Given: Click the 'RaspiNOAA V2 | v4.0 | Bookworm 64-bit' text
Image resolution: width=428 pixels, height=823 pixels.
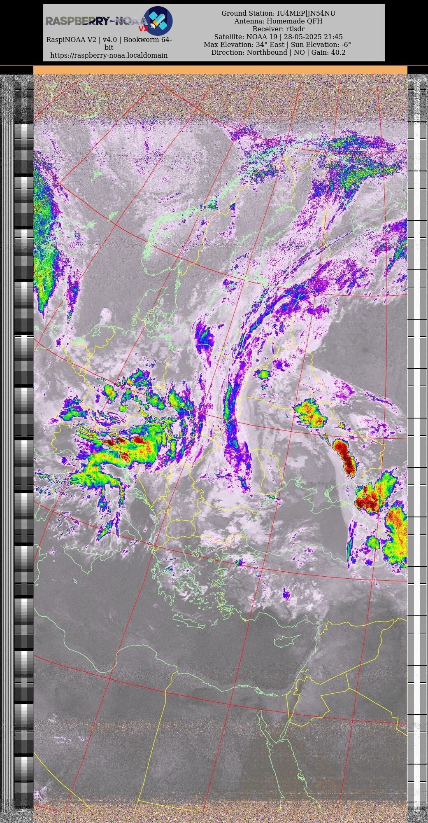Looking at the screenshot, I should (x=109, y=44).
